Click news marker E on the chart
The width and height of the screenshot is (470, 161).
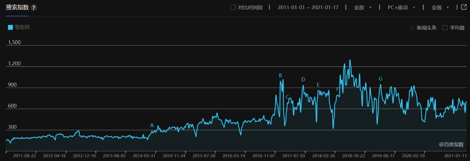click(318, 85)
